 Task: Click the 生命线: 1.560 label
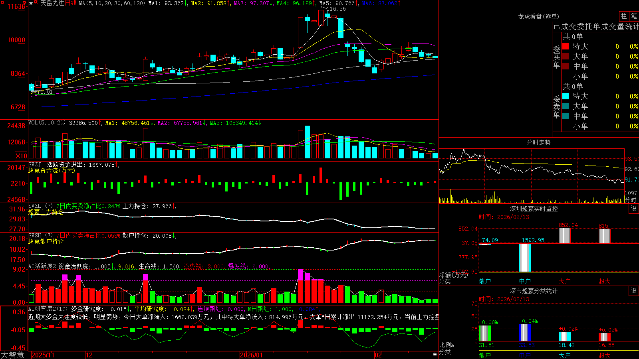(x=159, y=266)
